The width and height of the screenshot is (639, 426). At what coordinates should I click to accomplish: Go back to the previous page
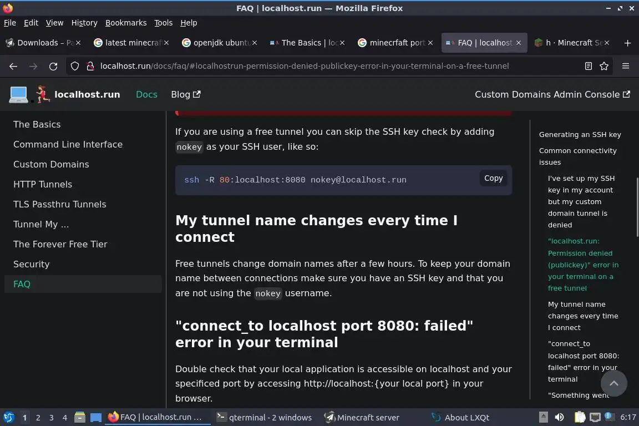(x=13, y=67)
